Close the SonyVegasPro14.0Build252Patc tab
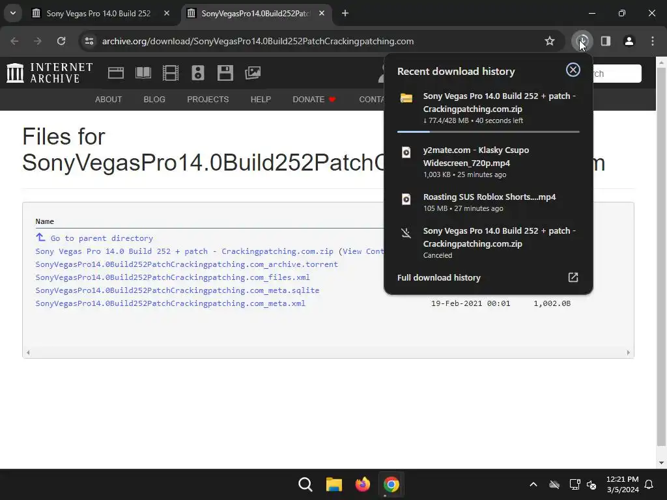The image size is (667, 500). [x=322, y=13]
